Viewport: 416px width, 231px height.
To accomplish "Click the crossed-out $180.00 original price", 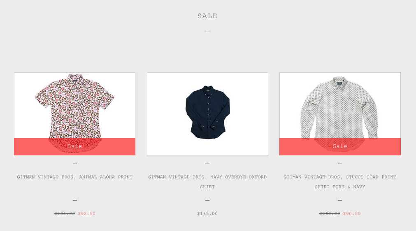I will [x=330, y=213].
